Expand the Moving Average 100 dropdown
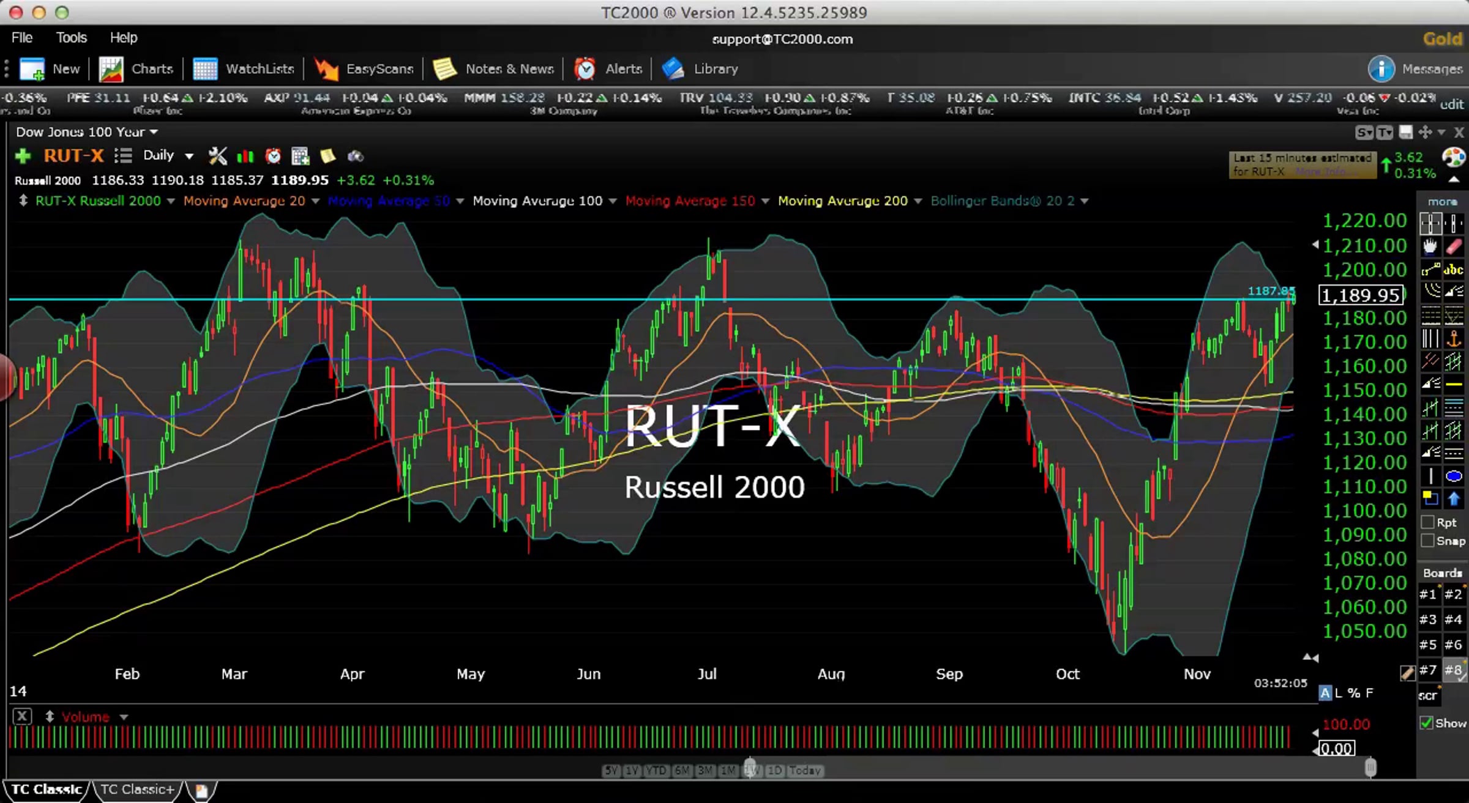1469x803 pixels. (x=613, y=201)
